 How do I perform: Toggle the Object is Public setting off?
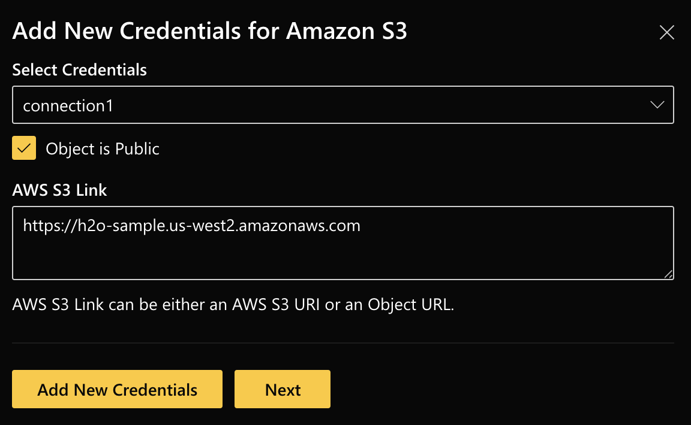(23, 148)
